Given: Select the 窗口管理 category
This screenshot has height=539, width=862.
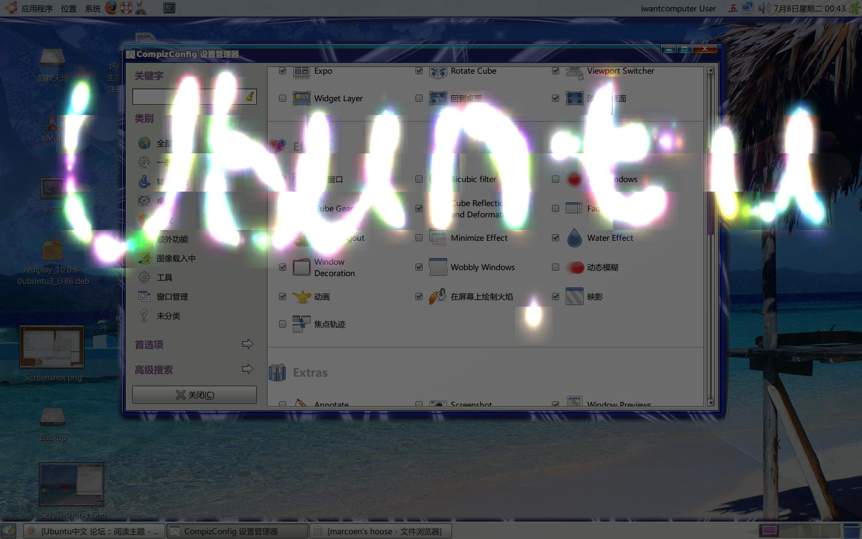Looking at the screenshot, I should tap(172, 296).
